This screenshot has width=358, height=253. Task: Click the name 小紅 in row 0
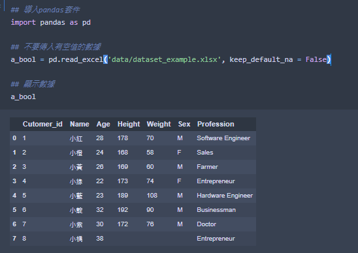tap(76, 138)
